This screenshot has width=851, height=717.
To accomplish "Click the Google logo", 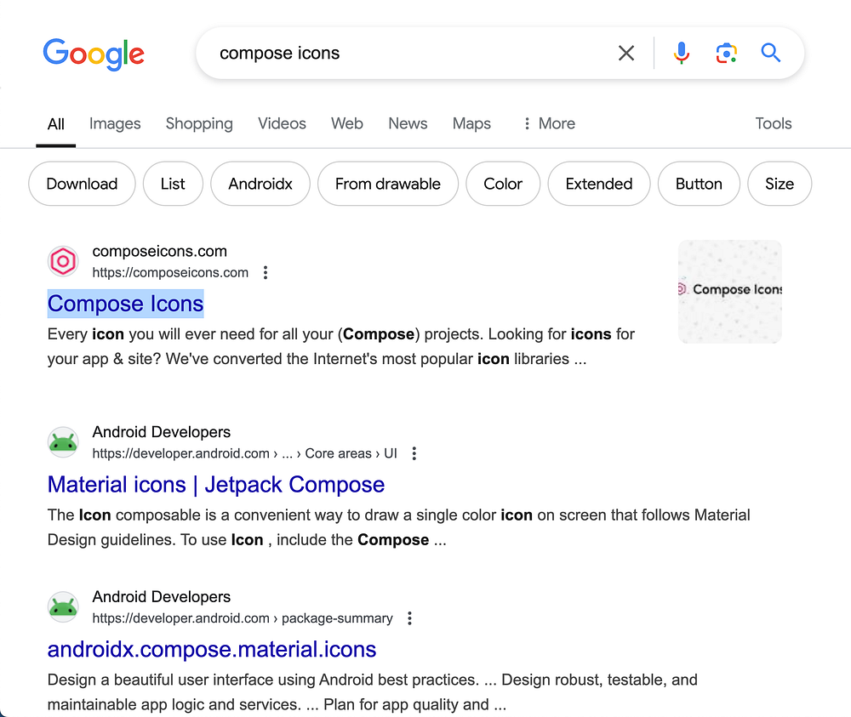I will 94,54.
